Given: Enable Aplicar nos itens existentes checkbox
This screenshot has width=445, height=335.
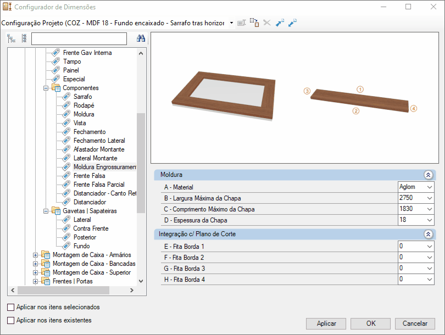Looking at the screenshot, I should 11,320.
